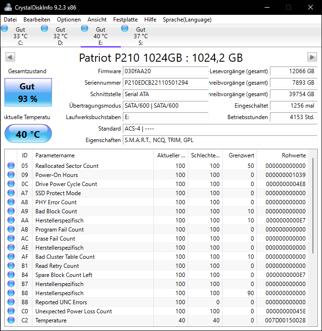Open the Datei menu

[10, 20]
